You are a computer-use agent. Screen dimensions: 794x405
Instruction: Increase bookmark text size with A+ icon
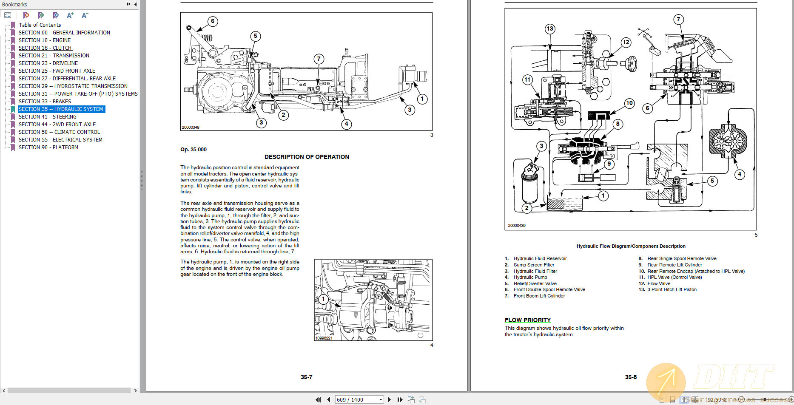tap(69, 15)
